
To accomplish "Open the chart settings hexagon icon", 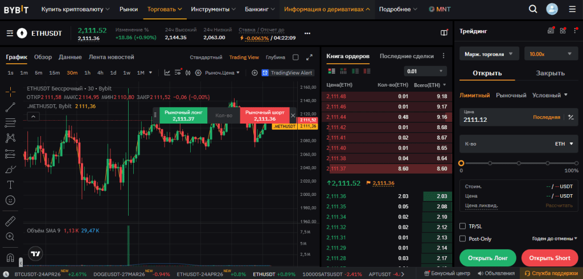I will pyautogui.click(x=198, y=73).
